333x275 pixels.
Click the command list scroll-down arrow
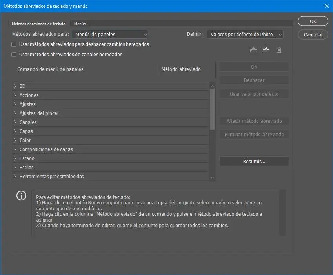[x=212, y=178]
